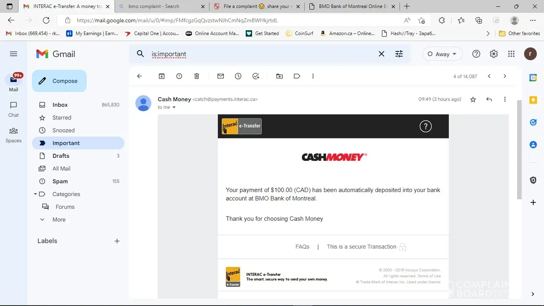Delete the email with the trash icon
This screenshot has height=306, width=544.
(x=197, y=76)
